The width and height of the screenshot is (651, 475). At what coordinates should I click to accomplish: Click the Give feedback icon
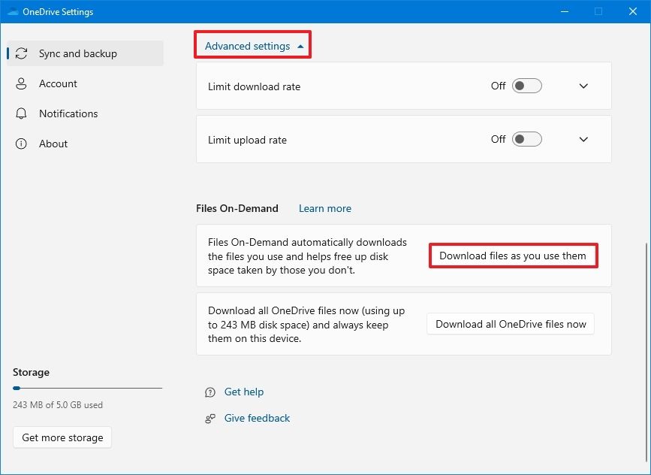[209, 418]
